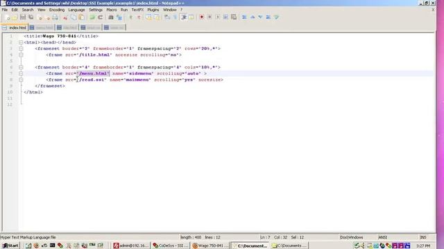
Task: Switch to the admin@192.16... taskbar window
Action: coord(131,246)
